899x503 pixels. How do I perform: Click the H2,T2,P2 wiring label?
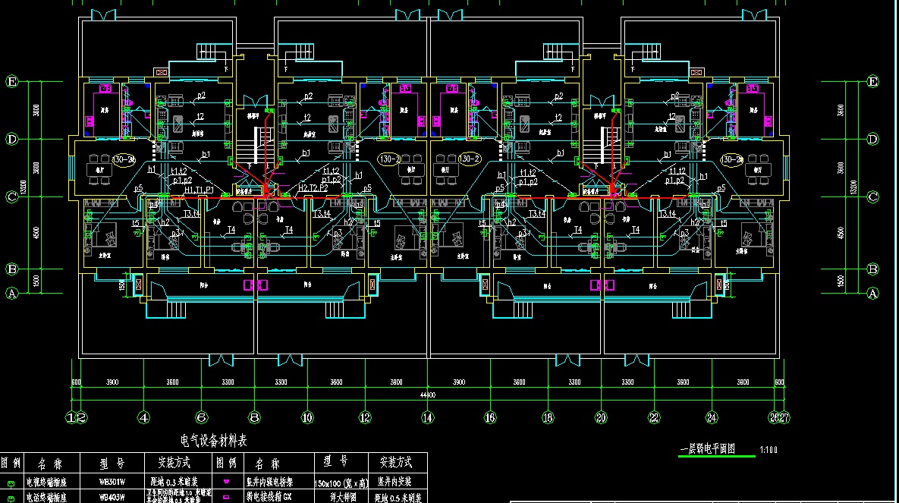pos(313,187)
